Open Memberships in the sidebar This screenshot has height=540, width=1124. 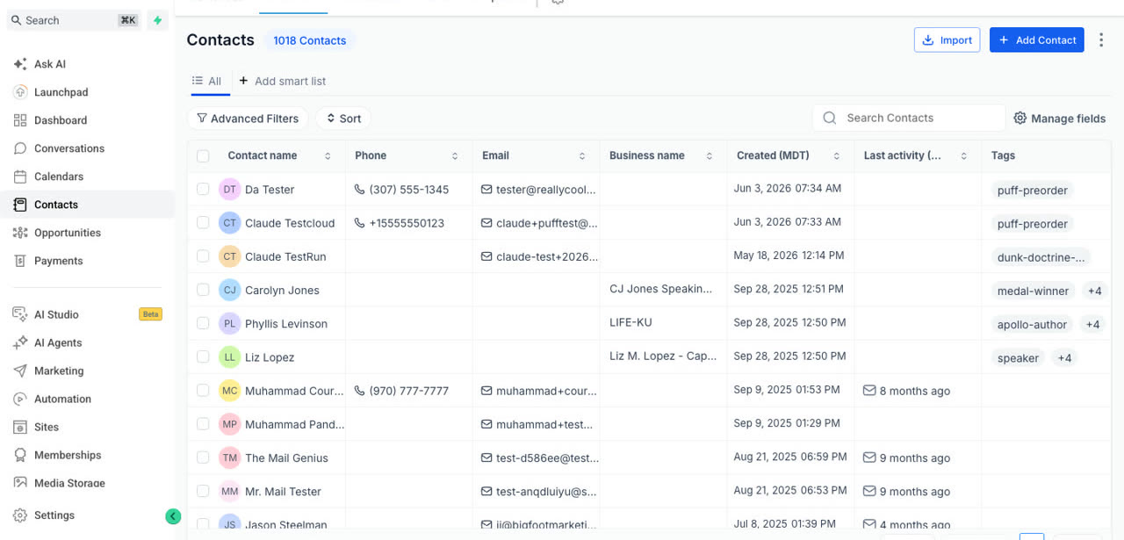coord(68,455)
